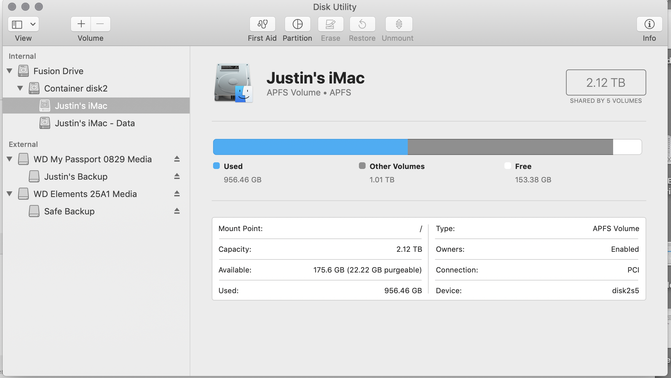Image resolution: width=671 pixels, height=378 pixels.
Task: Select WD Elements 25A1 Media in sidebar
Action: (85, 194)
